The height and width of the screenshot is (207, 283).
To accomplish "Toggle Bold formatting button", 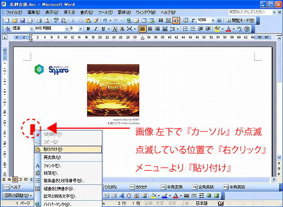I will tap(88, 29).
